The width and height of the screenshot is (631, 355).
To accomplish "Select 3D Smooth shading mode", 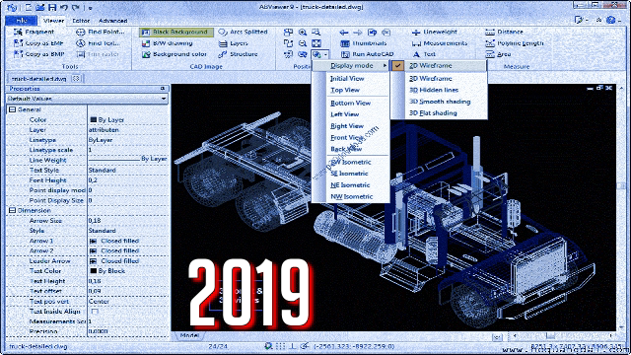I will tap(440, 102).
